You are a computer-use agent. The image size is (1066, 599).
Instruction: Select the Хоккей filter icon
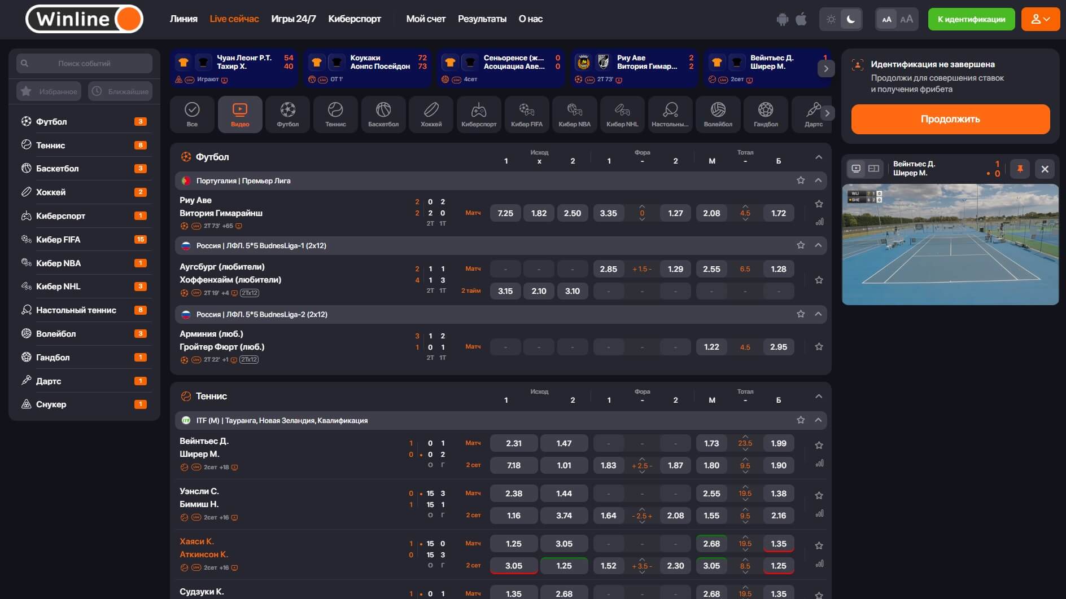click(431, 114)
